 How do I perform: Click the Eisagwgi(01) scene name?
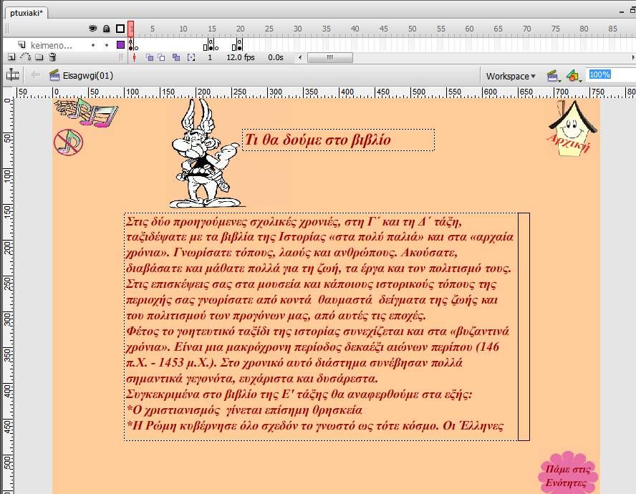pyautogui.click(x=87, y=76)
